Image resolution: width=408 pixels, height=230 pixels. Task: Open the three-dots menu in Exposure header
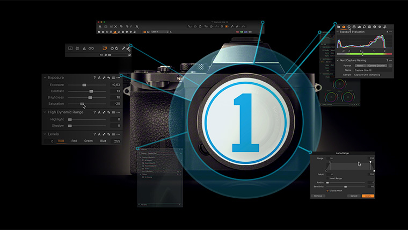pyautogui.click(x=119, y=77)
